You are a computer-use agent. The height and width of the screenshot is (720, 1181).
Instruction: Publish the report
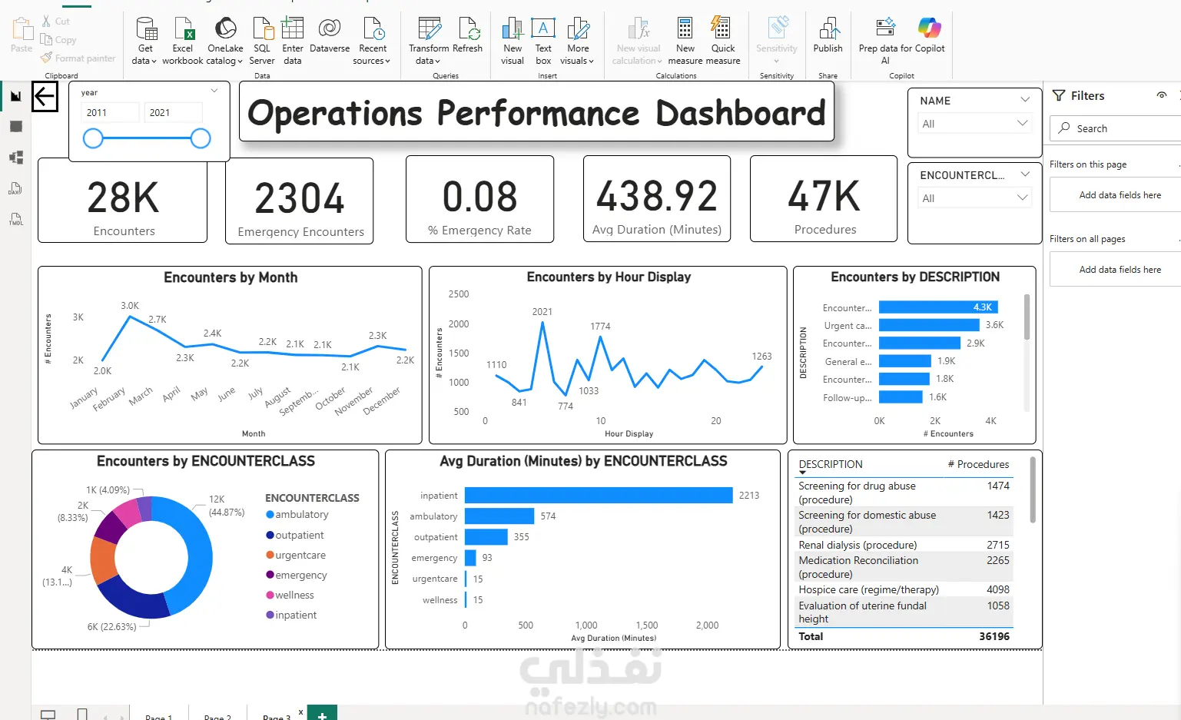(828, 36)
